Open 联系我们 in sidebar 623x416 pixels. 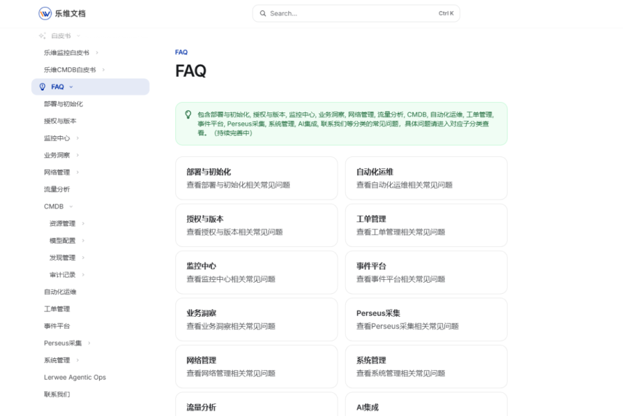tap(57, 394)
